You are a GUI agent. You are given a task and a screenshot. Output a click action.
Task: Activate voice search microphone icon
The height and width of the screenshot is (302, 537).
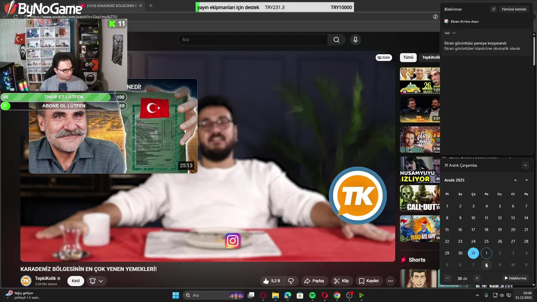(x=355, y=40)
